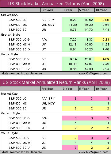Select the IVW proxy in the ranks table
The image size is (111, 154).
tap(44, 118)
